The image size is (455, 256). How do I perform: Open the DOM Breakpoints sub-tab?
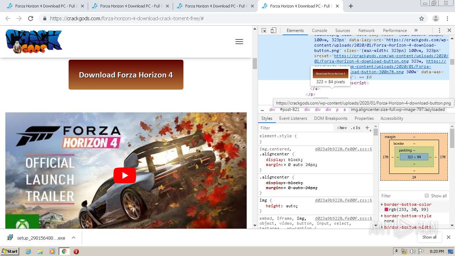point(331,118)
